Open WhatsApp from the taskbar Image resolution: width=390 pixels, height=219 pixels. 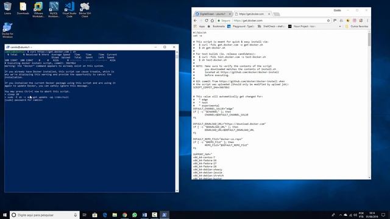coord(135,215)
